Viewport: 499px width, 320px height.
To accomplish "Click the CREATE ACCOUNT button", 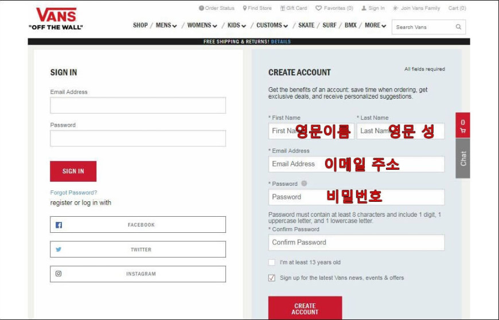I will click(305, 308).
